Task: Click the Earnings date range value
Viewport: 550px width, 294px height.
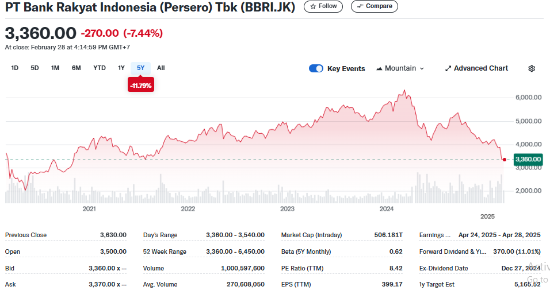Action: (499, 235)
